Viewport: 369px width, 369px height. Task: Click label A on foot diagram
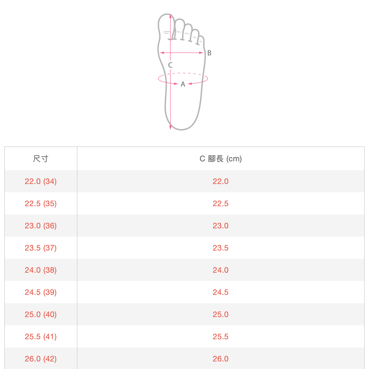tap(183, 84)
